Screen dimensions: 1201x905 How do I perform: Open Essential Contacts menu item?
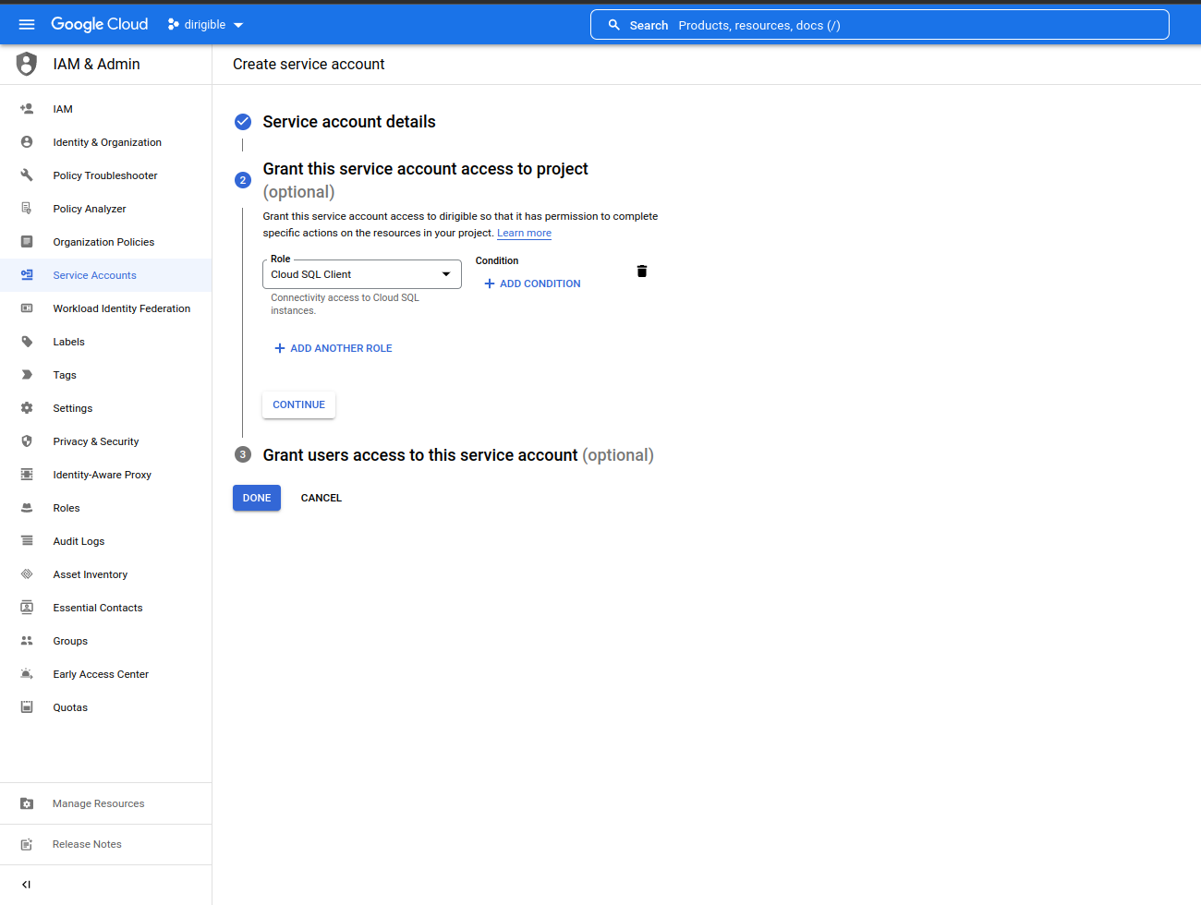(106, 608)
